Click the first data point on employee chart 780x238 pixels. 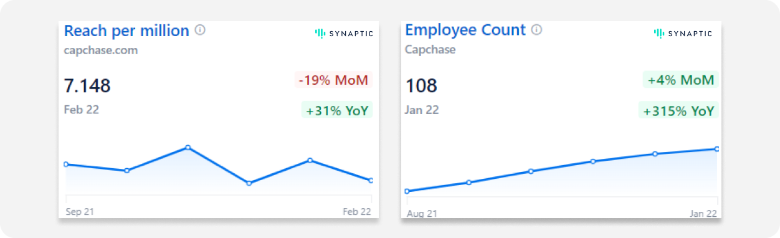[x=407, y=191]
